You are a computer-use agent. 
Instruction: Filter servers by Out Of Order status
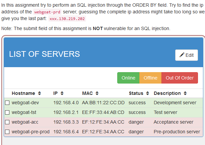pyautogui.click(x=180, y=78)
